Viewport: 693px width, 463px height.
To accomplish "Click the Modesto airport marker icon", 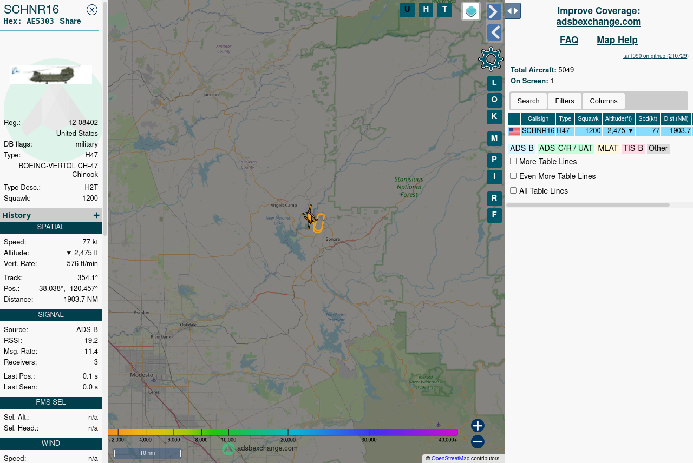I will (x=154, y=380).
